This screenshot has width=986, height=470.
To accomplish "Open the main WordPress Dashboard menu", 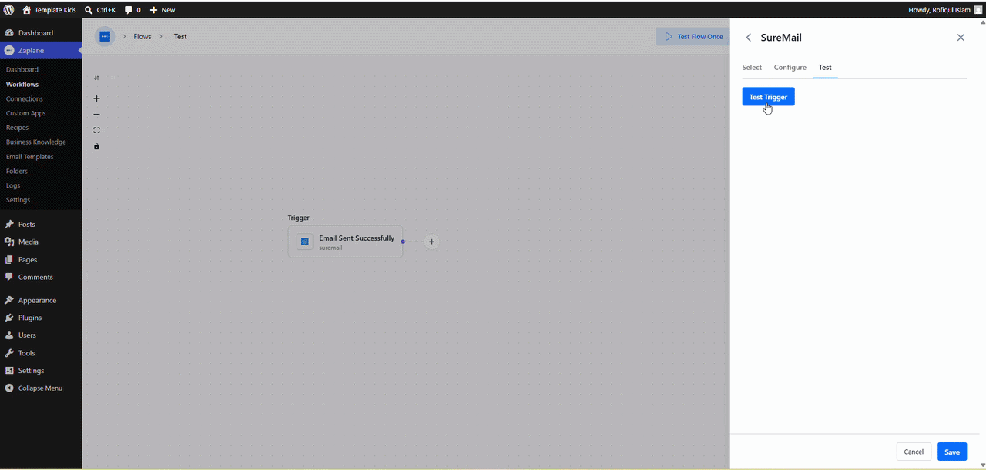I will (41, 33).
